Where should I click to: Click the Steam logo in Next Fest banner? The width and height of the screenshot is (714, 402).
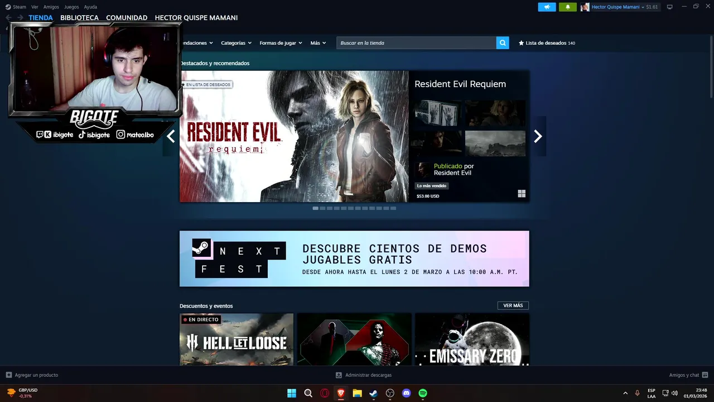coord(201,248)
